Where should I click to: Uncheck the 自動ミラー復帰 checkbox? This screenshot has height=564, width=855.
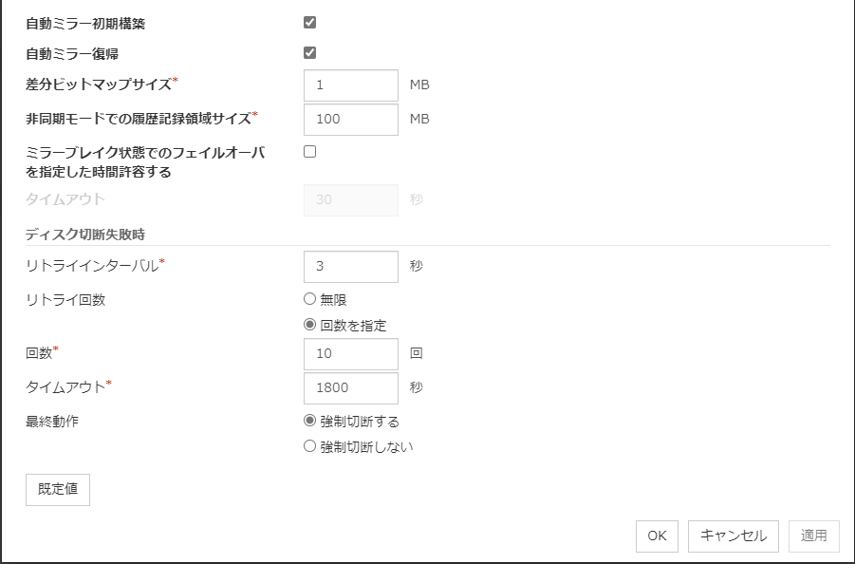click(x=309, y=52)
